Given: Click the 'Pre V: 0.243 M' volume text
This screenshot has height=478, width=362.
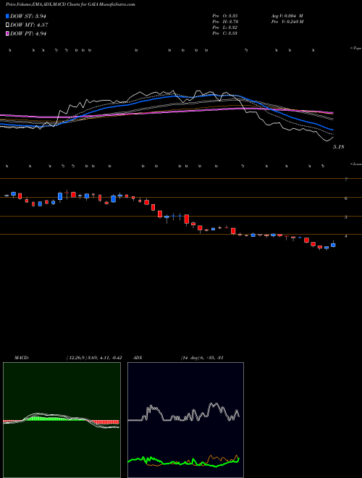Looking at the screenshot, I should click(x=287, y=22).
